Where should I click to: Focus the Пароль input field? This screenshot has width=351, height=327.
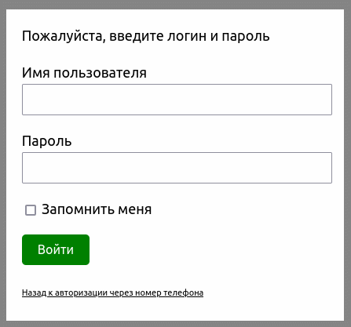(x=177, y=168)
